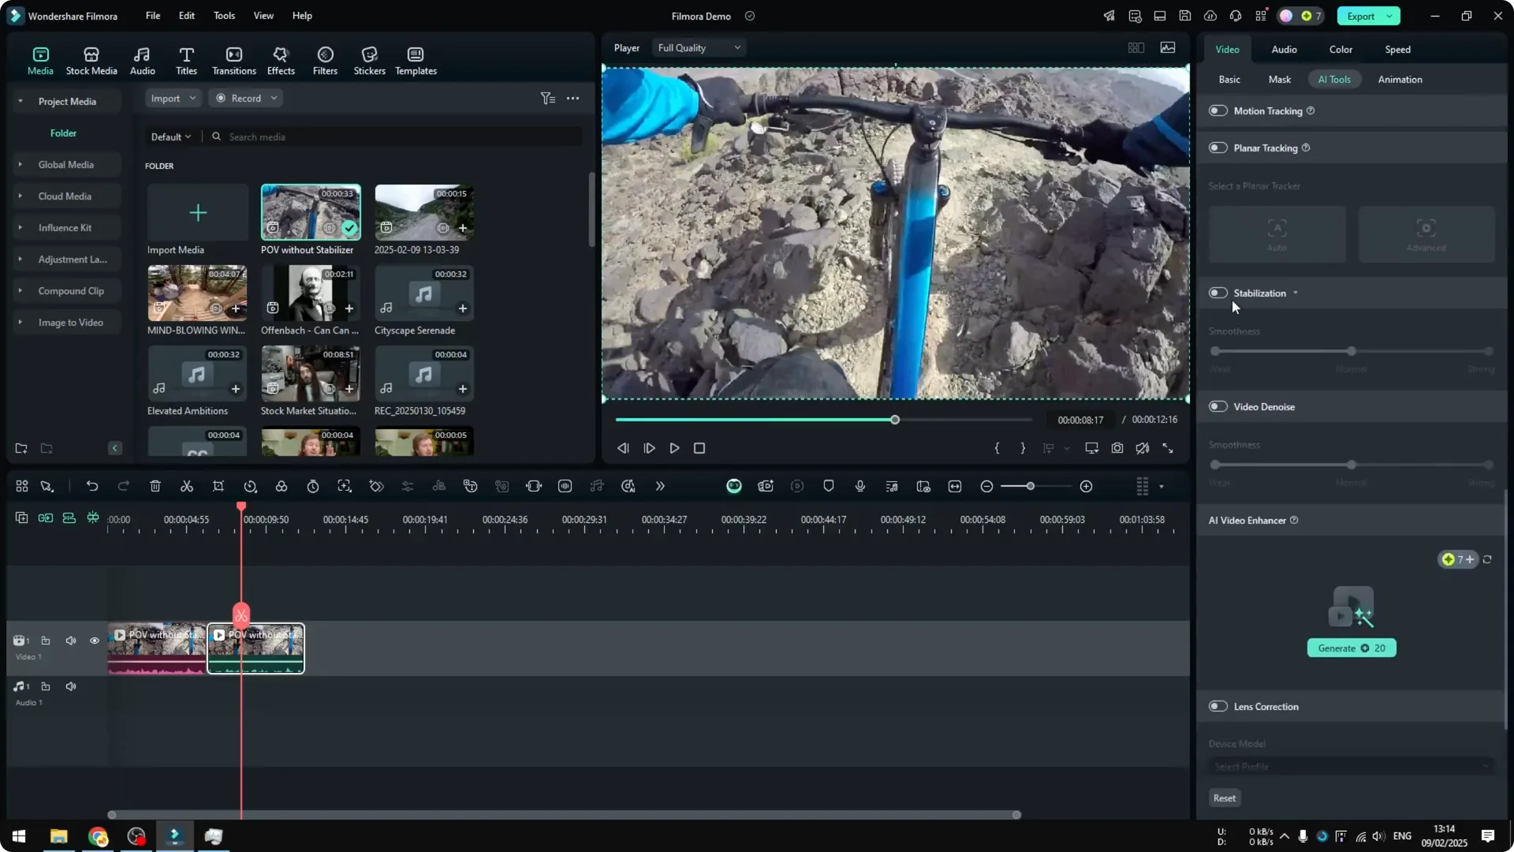Enable Lens Correction
This screenshot has width=1514, height=852.
(x=1218, y=706)
